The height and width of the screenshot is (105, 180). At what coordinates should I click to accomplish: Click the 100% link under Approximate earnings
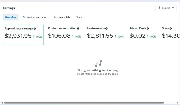pos(39,37)
